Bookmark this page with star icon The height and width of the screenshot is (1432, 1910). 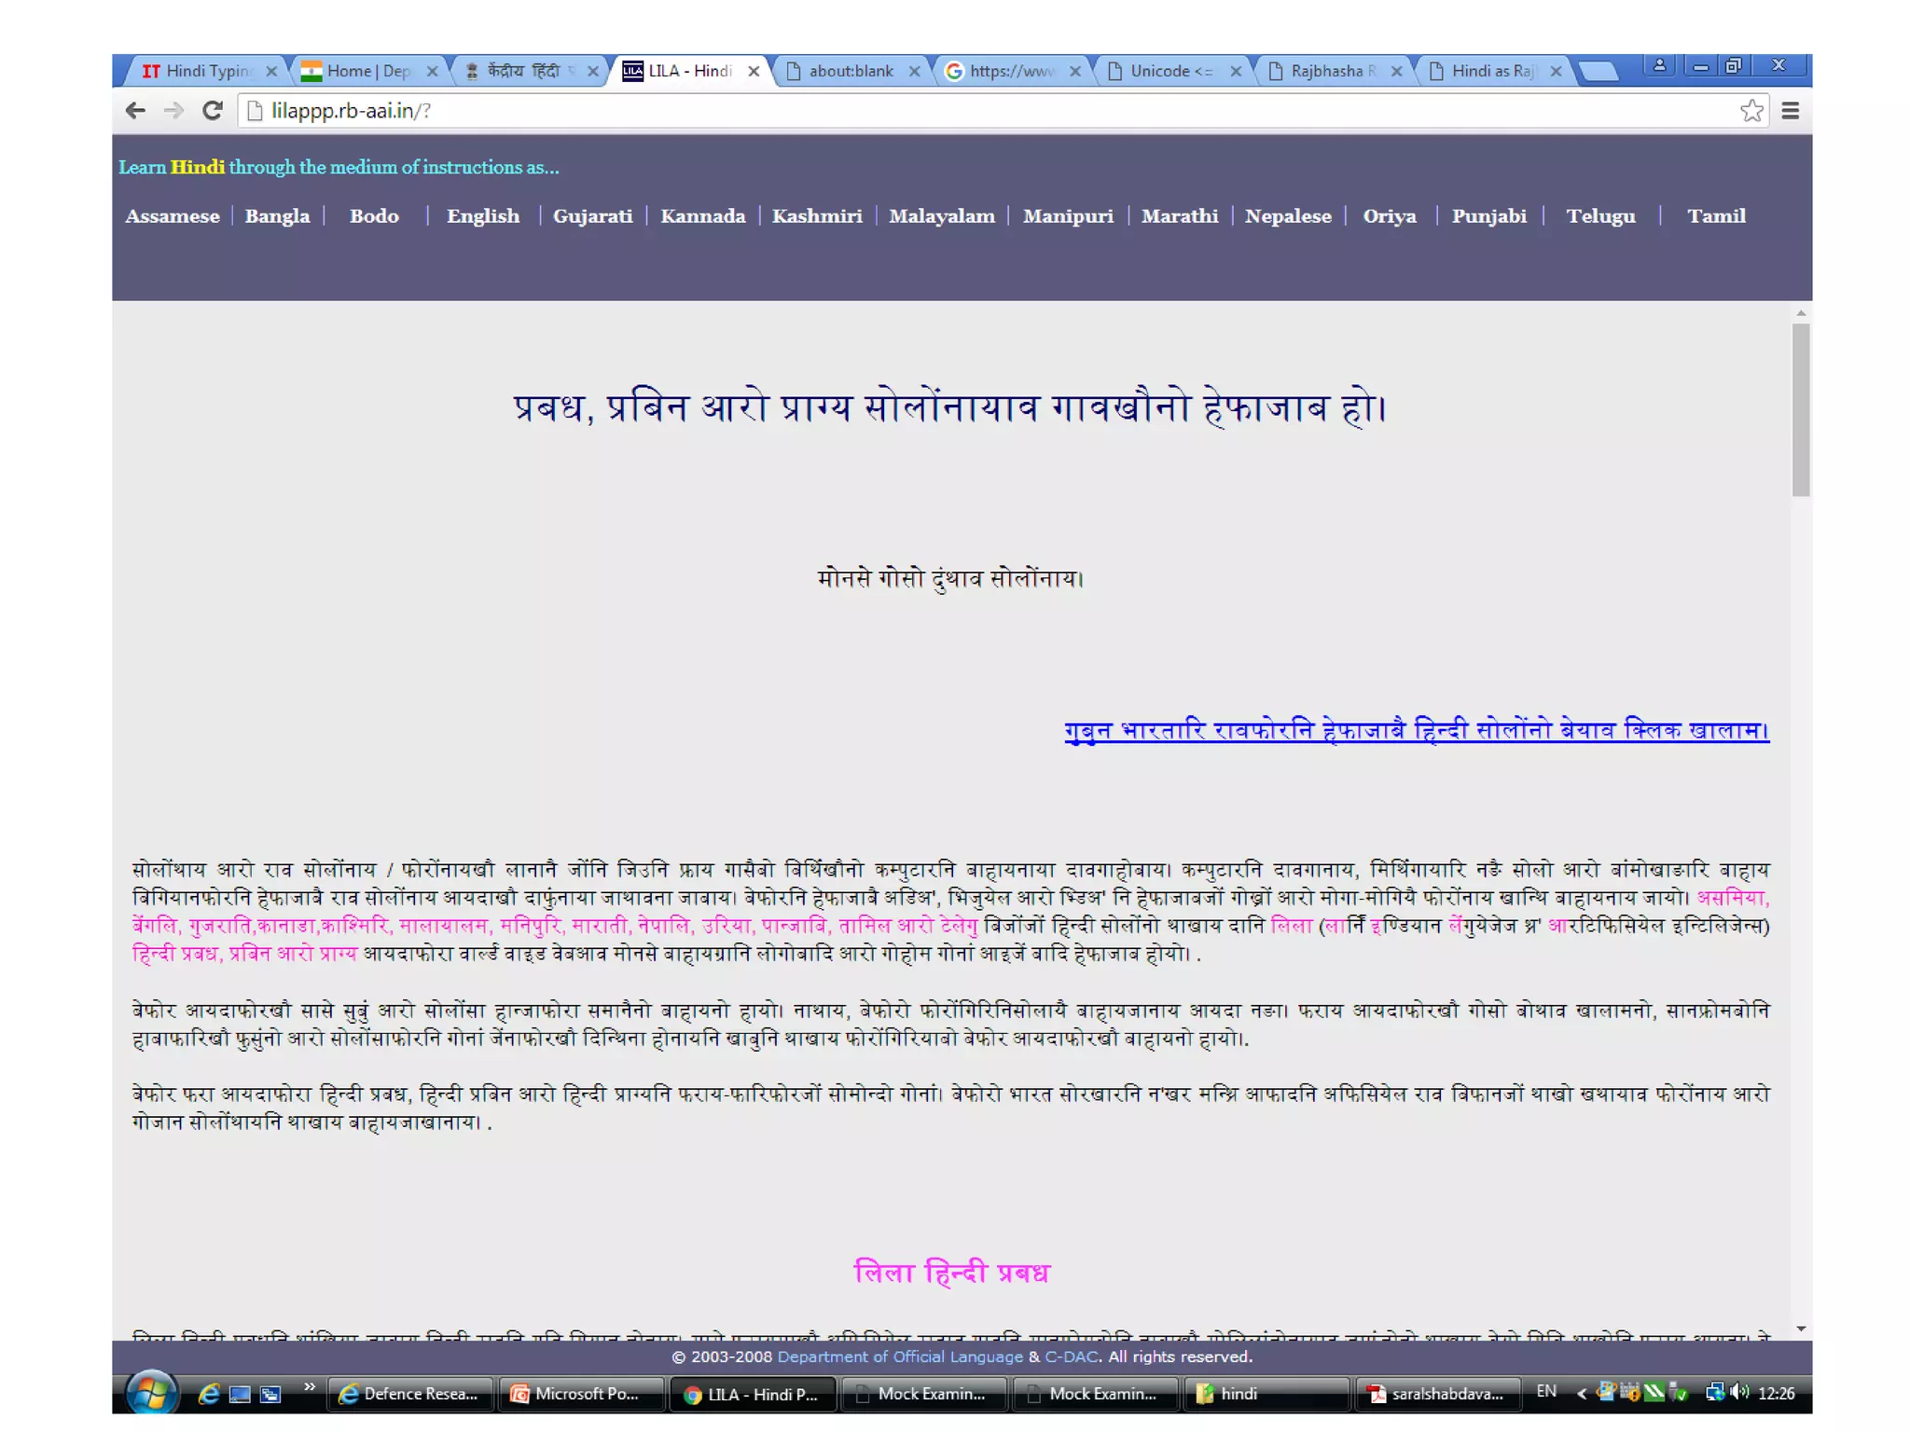point(1751,111)
